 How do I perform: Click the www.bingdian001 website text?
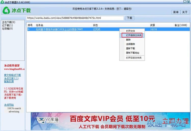coord(14,69)
